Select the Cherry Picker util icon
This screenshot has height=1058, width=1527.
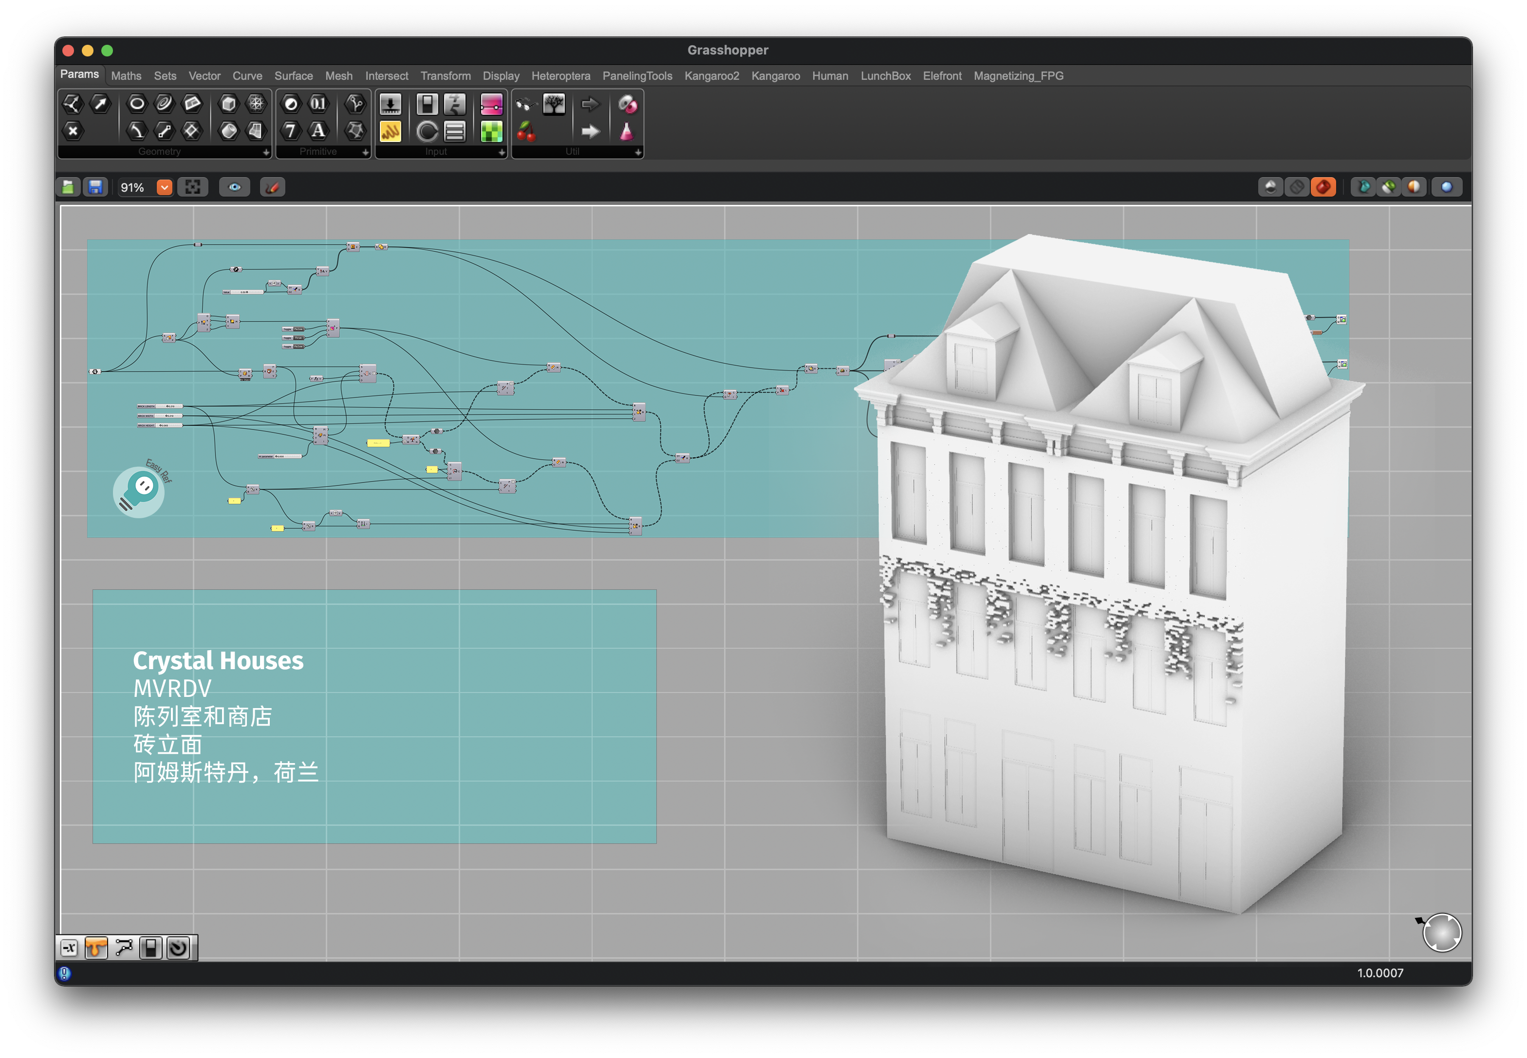pos(526,132)
